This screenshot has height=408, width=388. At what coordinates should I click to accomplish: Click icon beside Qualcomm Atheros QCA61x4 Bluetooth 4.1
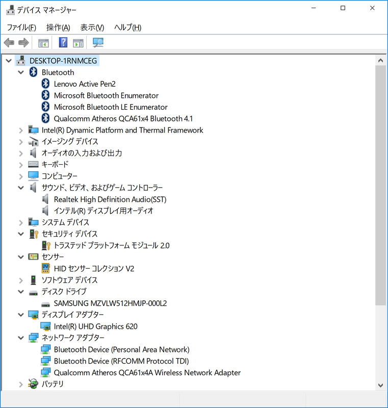(x=45, y=118)
